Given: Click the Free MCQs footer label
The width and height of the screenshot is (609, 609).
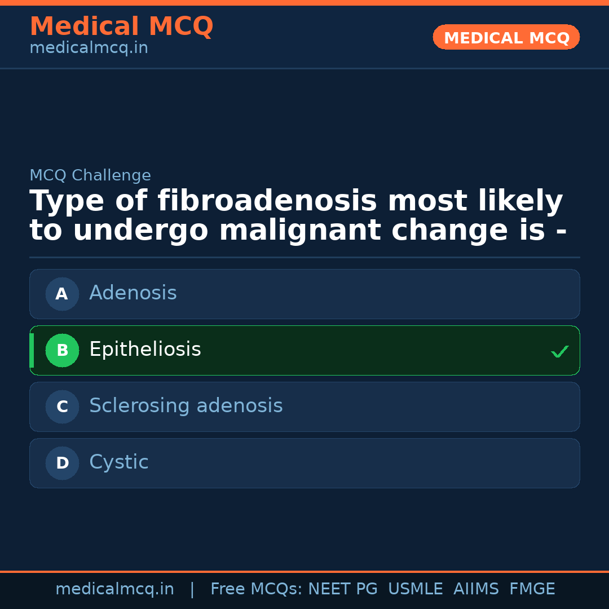Looking at the screenshot, I should coord(257,589).
